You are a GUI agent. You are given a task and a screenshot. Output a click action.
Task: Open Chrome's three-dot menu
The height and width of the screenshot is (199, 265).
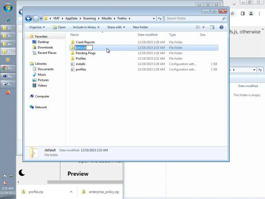pos(259,13)
